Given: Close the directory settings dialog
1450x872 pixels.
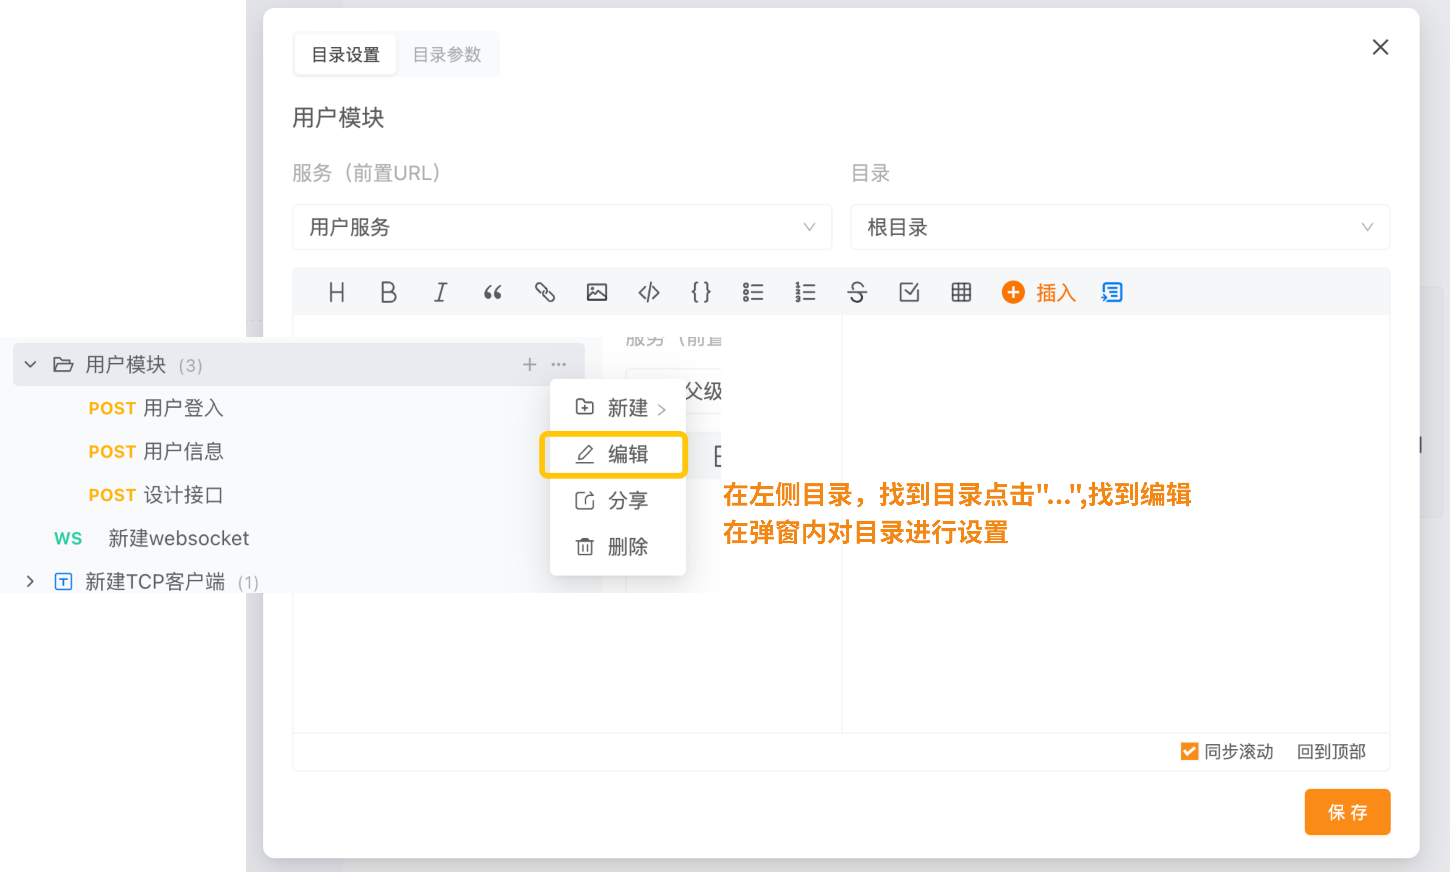Looking at the screenshot, I should (x=1380, y=47).
